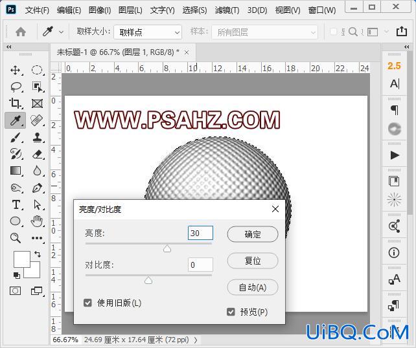Change the screen mode
The width and height of the screenshot is (416, 348).
[36, 291]
